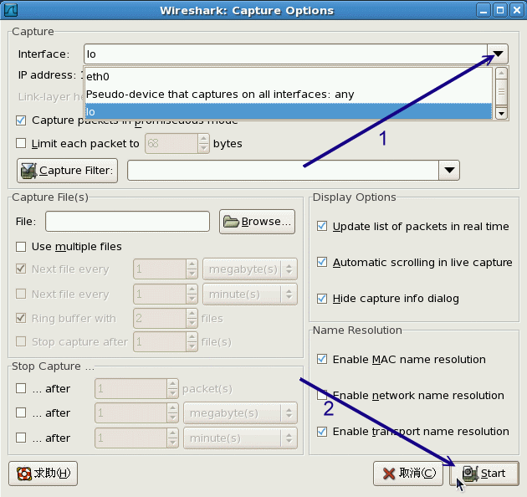Click the capture File path field

point(127,221)
